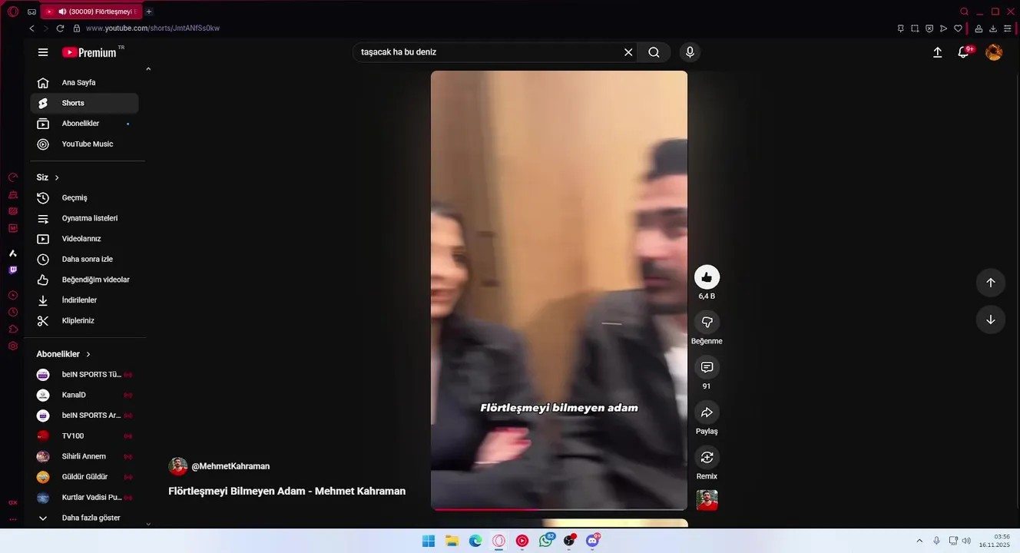Open Twitch in the Opera sidebar
Screen dimensions: 1020x553
click(12, 270)
